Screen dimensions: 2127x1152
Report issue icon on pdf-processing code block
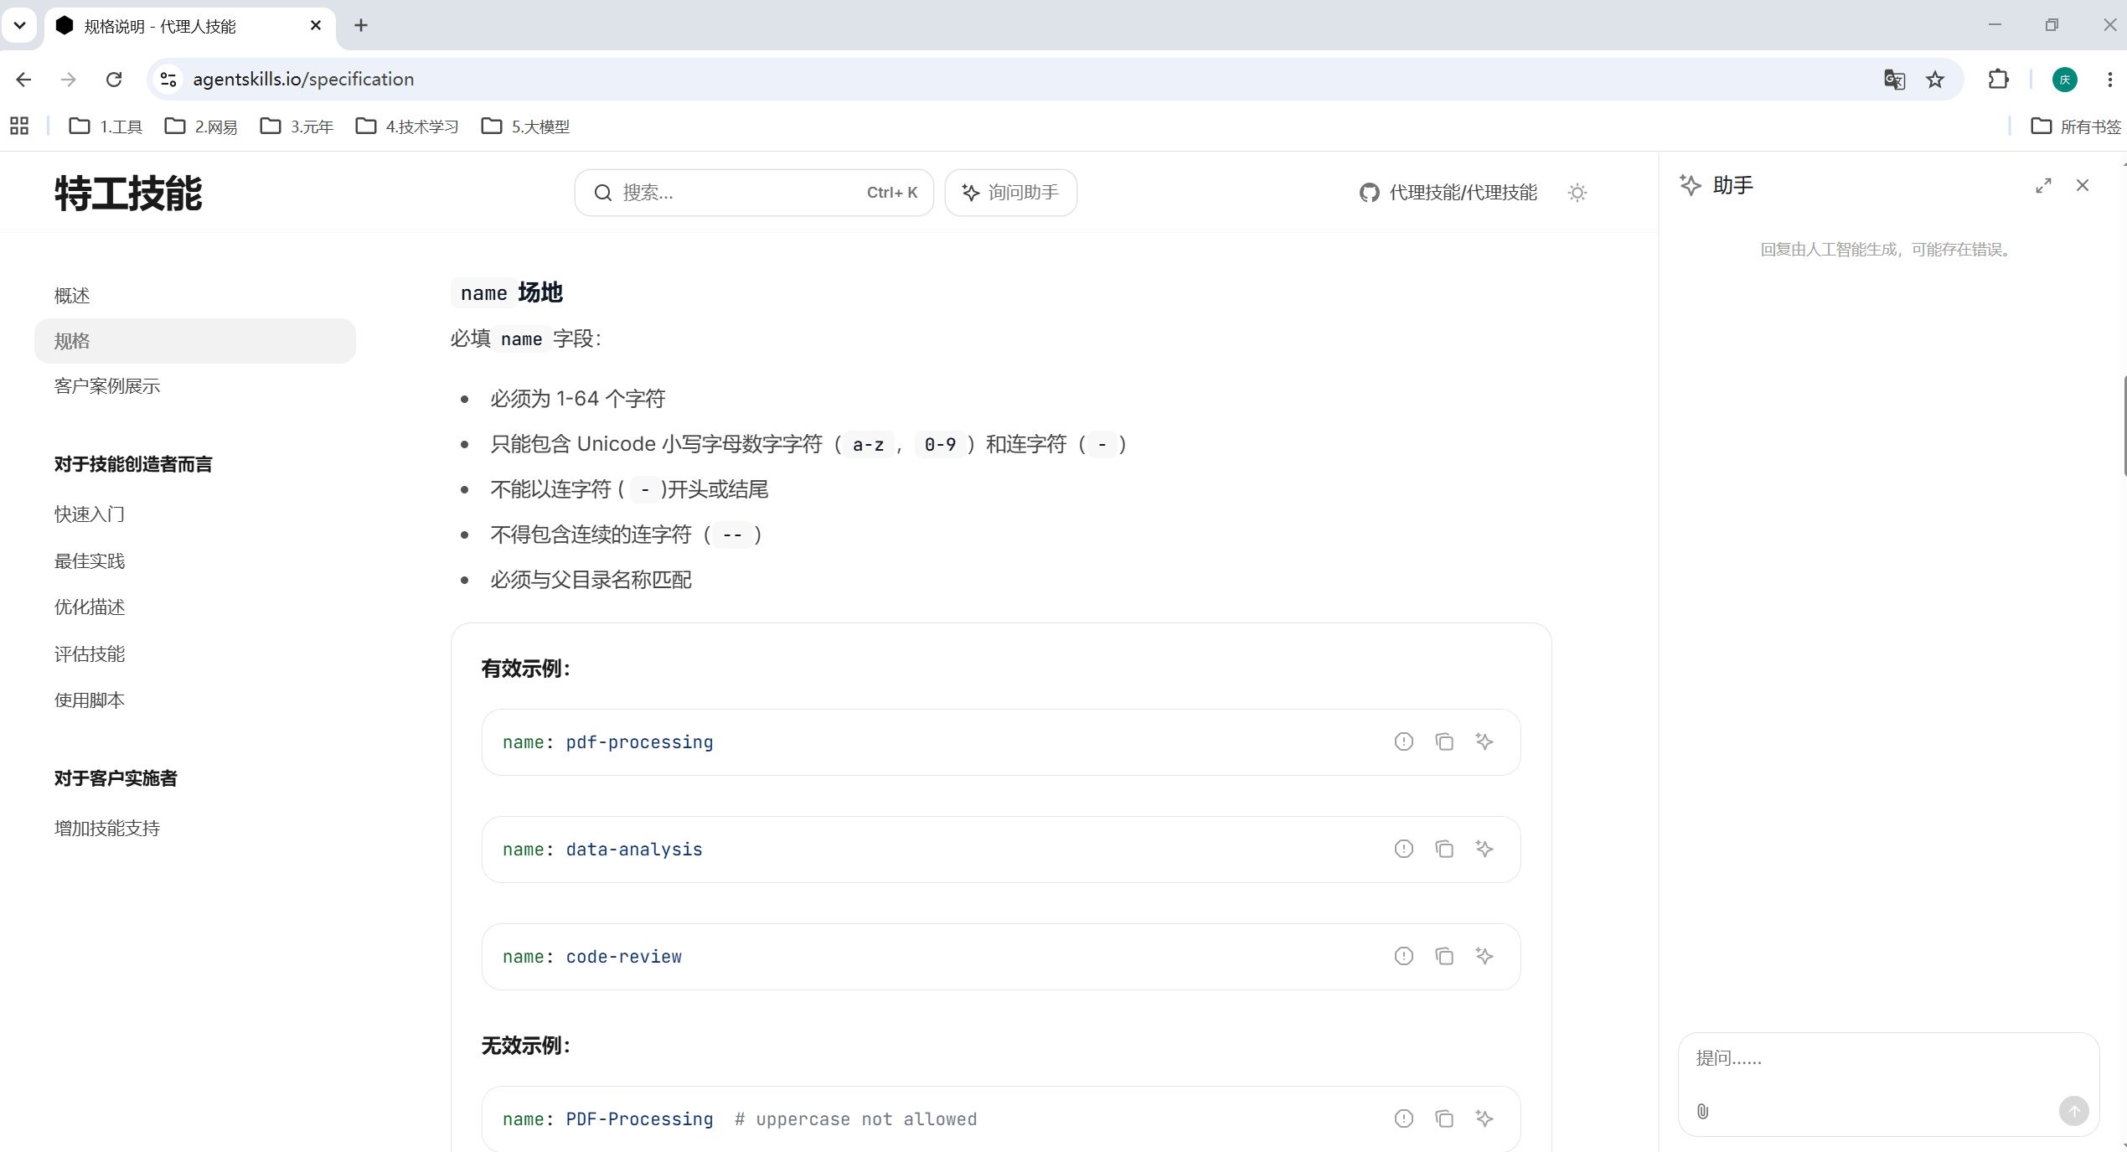coord(1403,741)
